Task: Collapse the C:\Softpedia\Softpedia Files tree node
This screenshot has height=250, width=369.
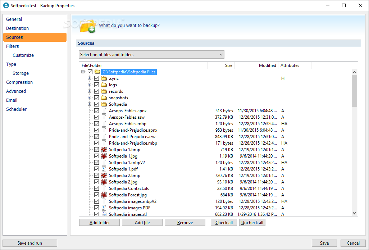Action: click(83, 72)
